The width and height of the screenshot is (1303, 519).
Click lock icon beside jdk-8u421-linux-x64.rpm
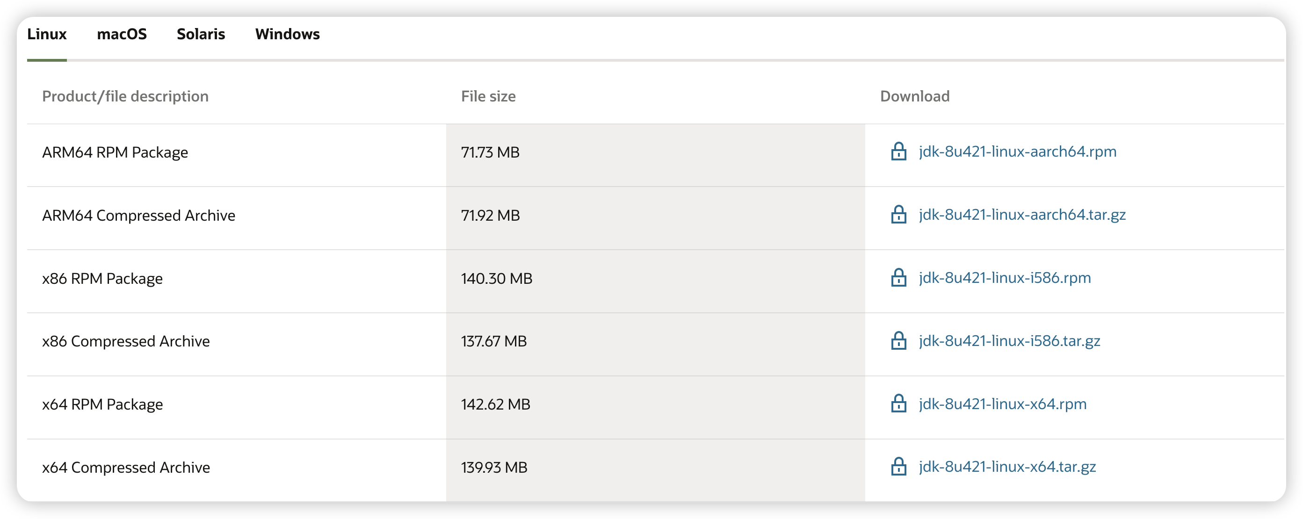pos(898,404)
